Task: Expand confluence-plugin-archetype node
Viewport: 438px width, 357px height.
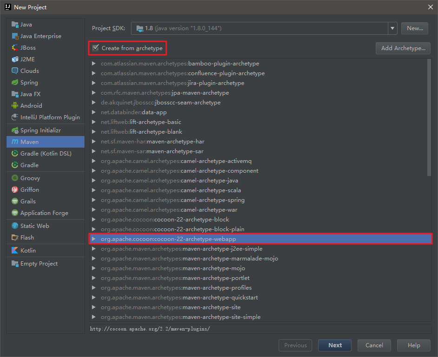Action: click(94, 73)
